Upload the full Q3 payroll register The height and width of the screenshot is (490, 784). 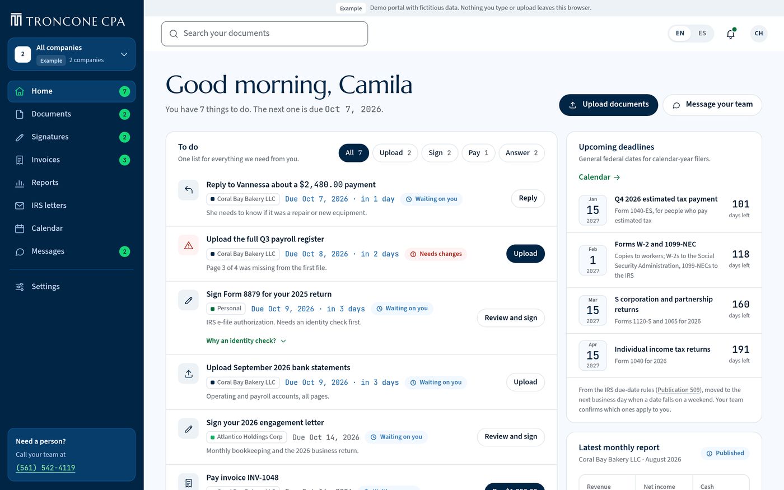click(525, 254)
